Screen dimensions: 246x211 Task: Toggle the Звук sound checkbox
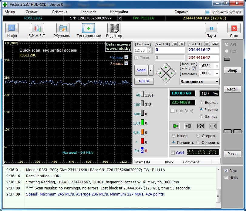tap(226, 171)
